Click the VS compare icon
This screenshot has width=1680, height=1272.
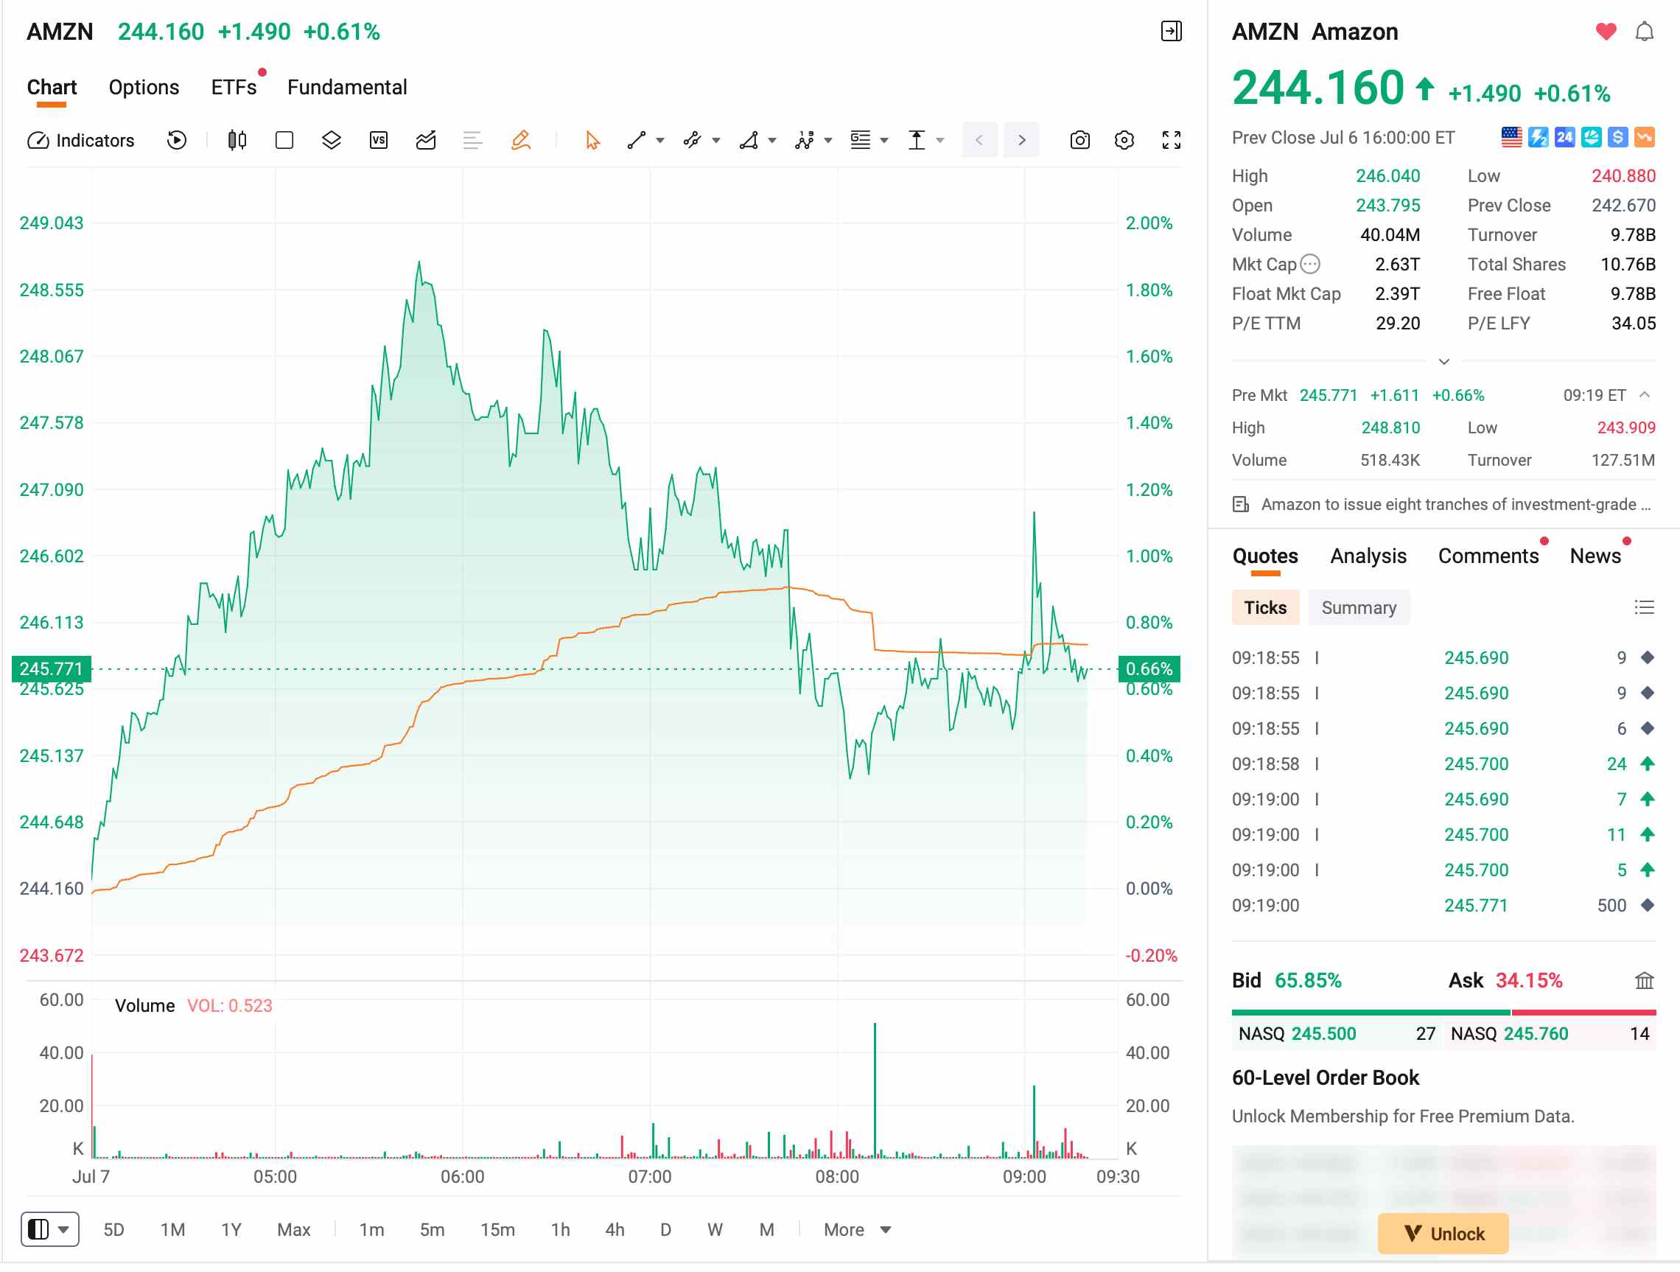click(378, 140)
